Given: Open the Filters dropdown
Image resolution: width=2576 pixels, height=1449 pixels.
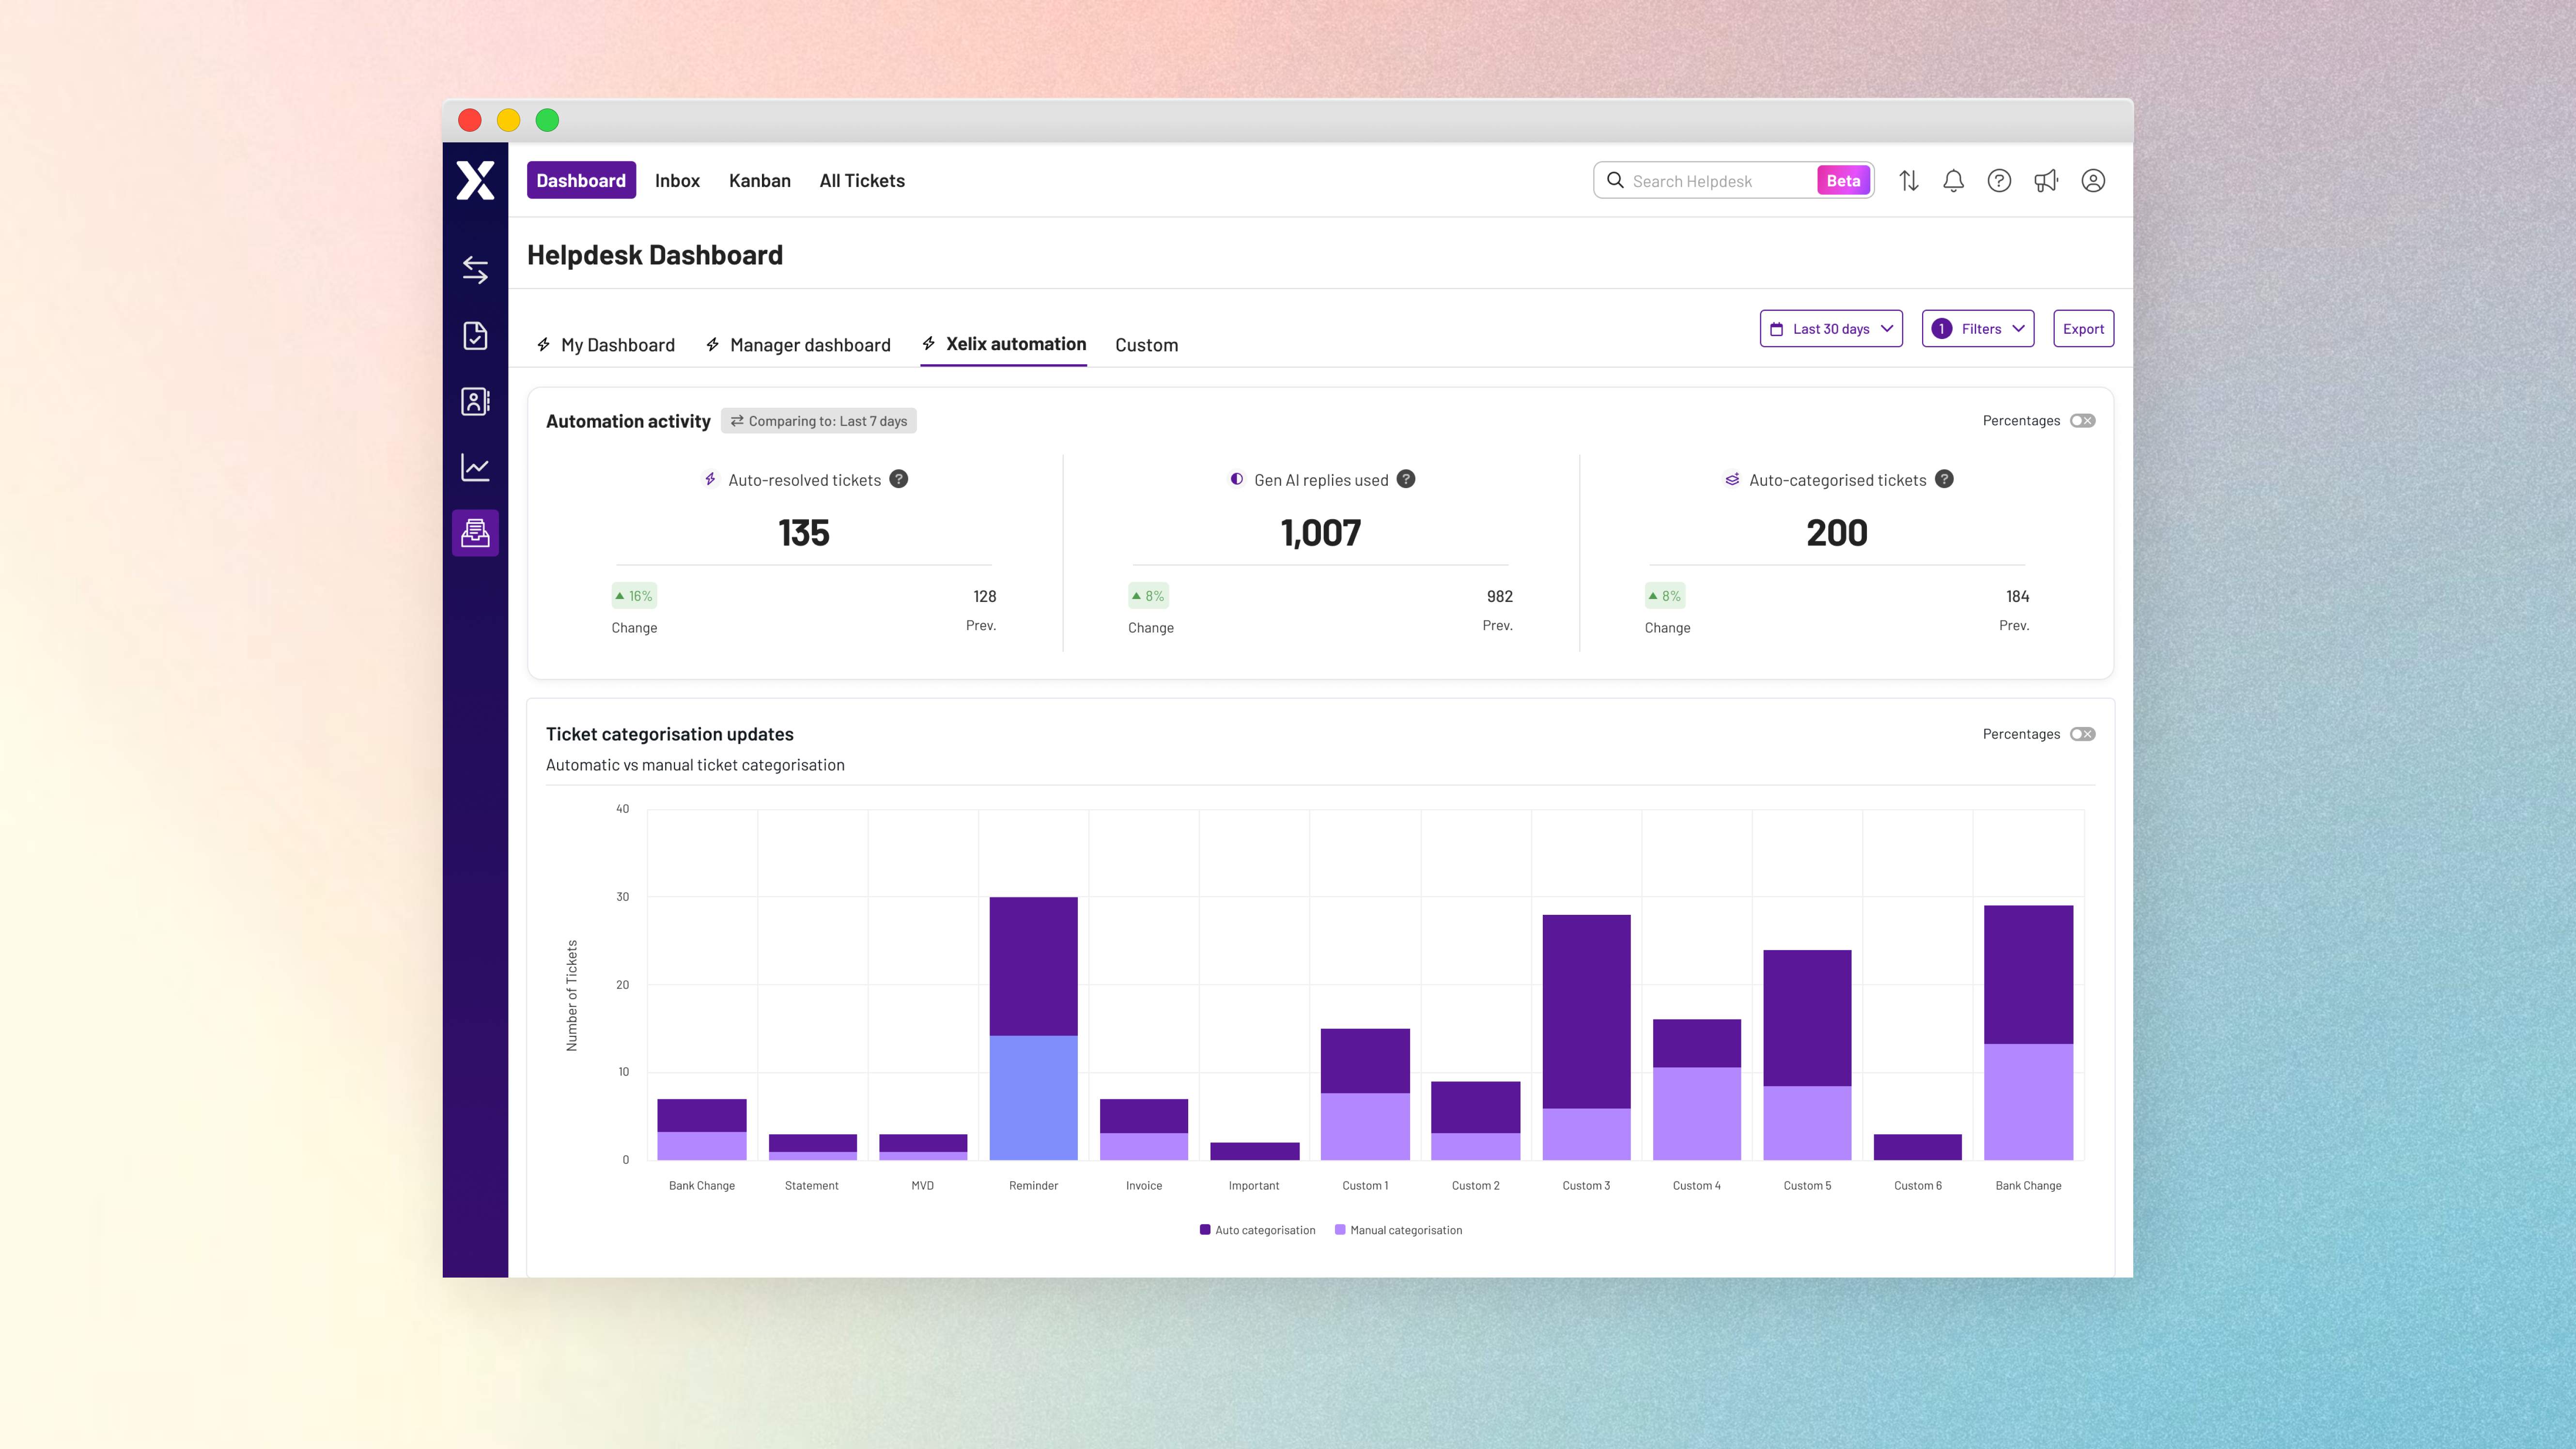Looking at the screenshot, I should 1978,329.
